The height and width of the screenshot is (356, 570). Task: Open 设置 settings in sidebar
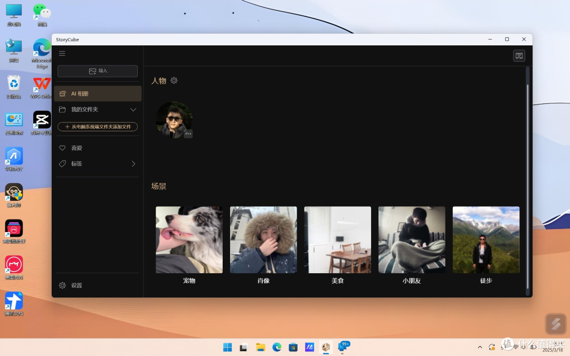pos(98,285)
